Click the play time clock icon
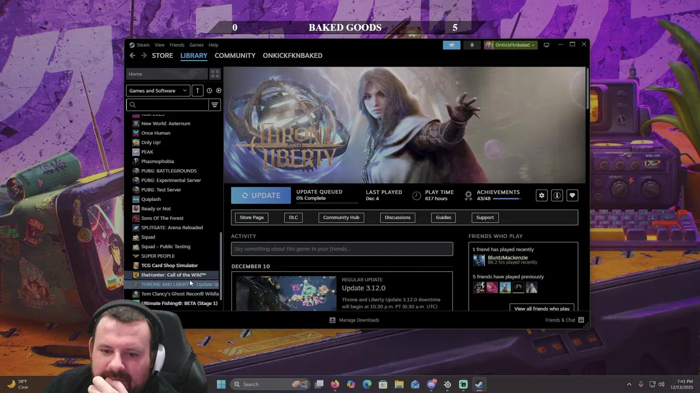The width and height of the screenshot is (700, 393). (417, 195)
